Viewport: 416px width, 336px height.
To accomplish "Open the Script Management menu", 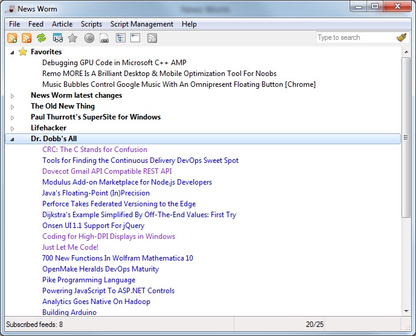I will (x=141, y=24).
